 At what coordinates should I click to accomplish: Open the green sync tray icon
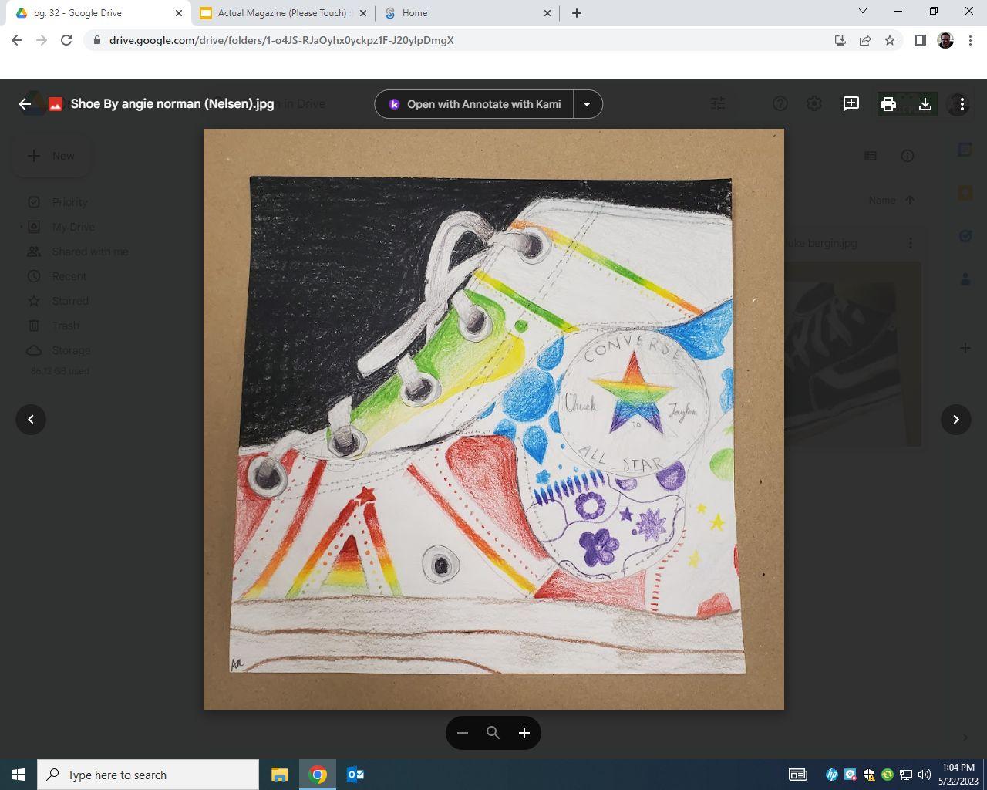(x=888, y=775)
